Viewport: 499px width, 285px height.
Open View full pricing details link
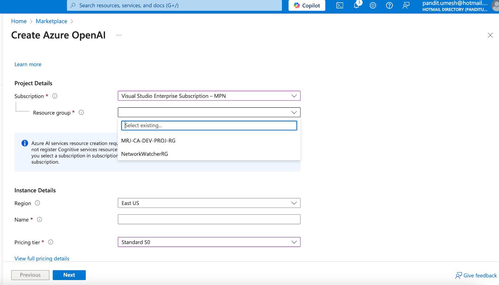(42, 258)
